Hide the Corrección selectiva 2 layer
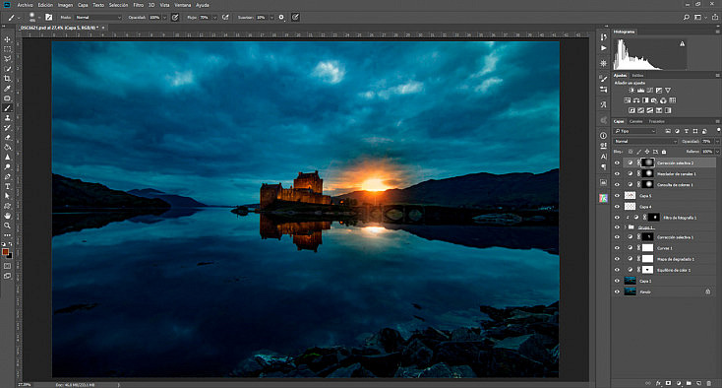The image size is (722, 388). 617,162
